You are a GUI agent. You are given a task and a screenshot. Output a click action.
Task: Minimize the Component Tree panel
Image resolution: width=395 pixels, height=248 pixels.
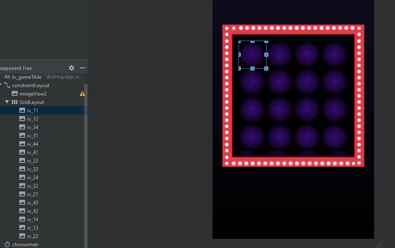(82, 68)
